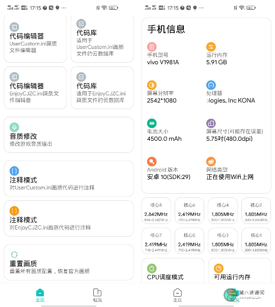Tap the orange 可用运行内存 icon
275x307 pixels.
point(218,268)
